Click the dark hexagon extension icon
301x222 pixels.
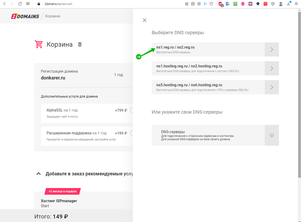click(x=258, y=4)
